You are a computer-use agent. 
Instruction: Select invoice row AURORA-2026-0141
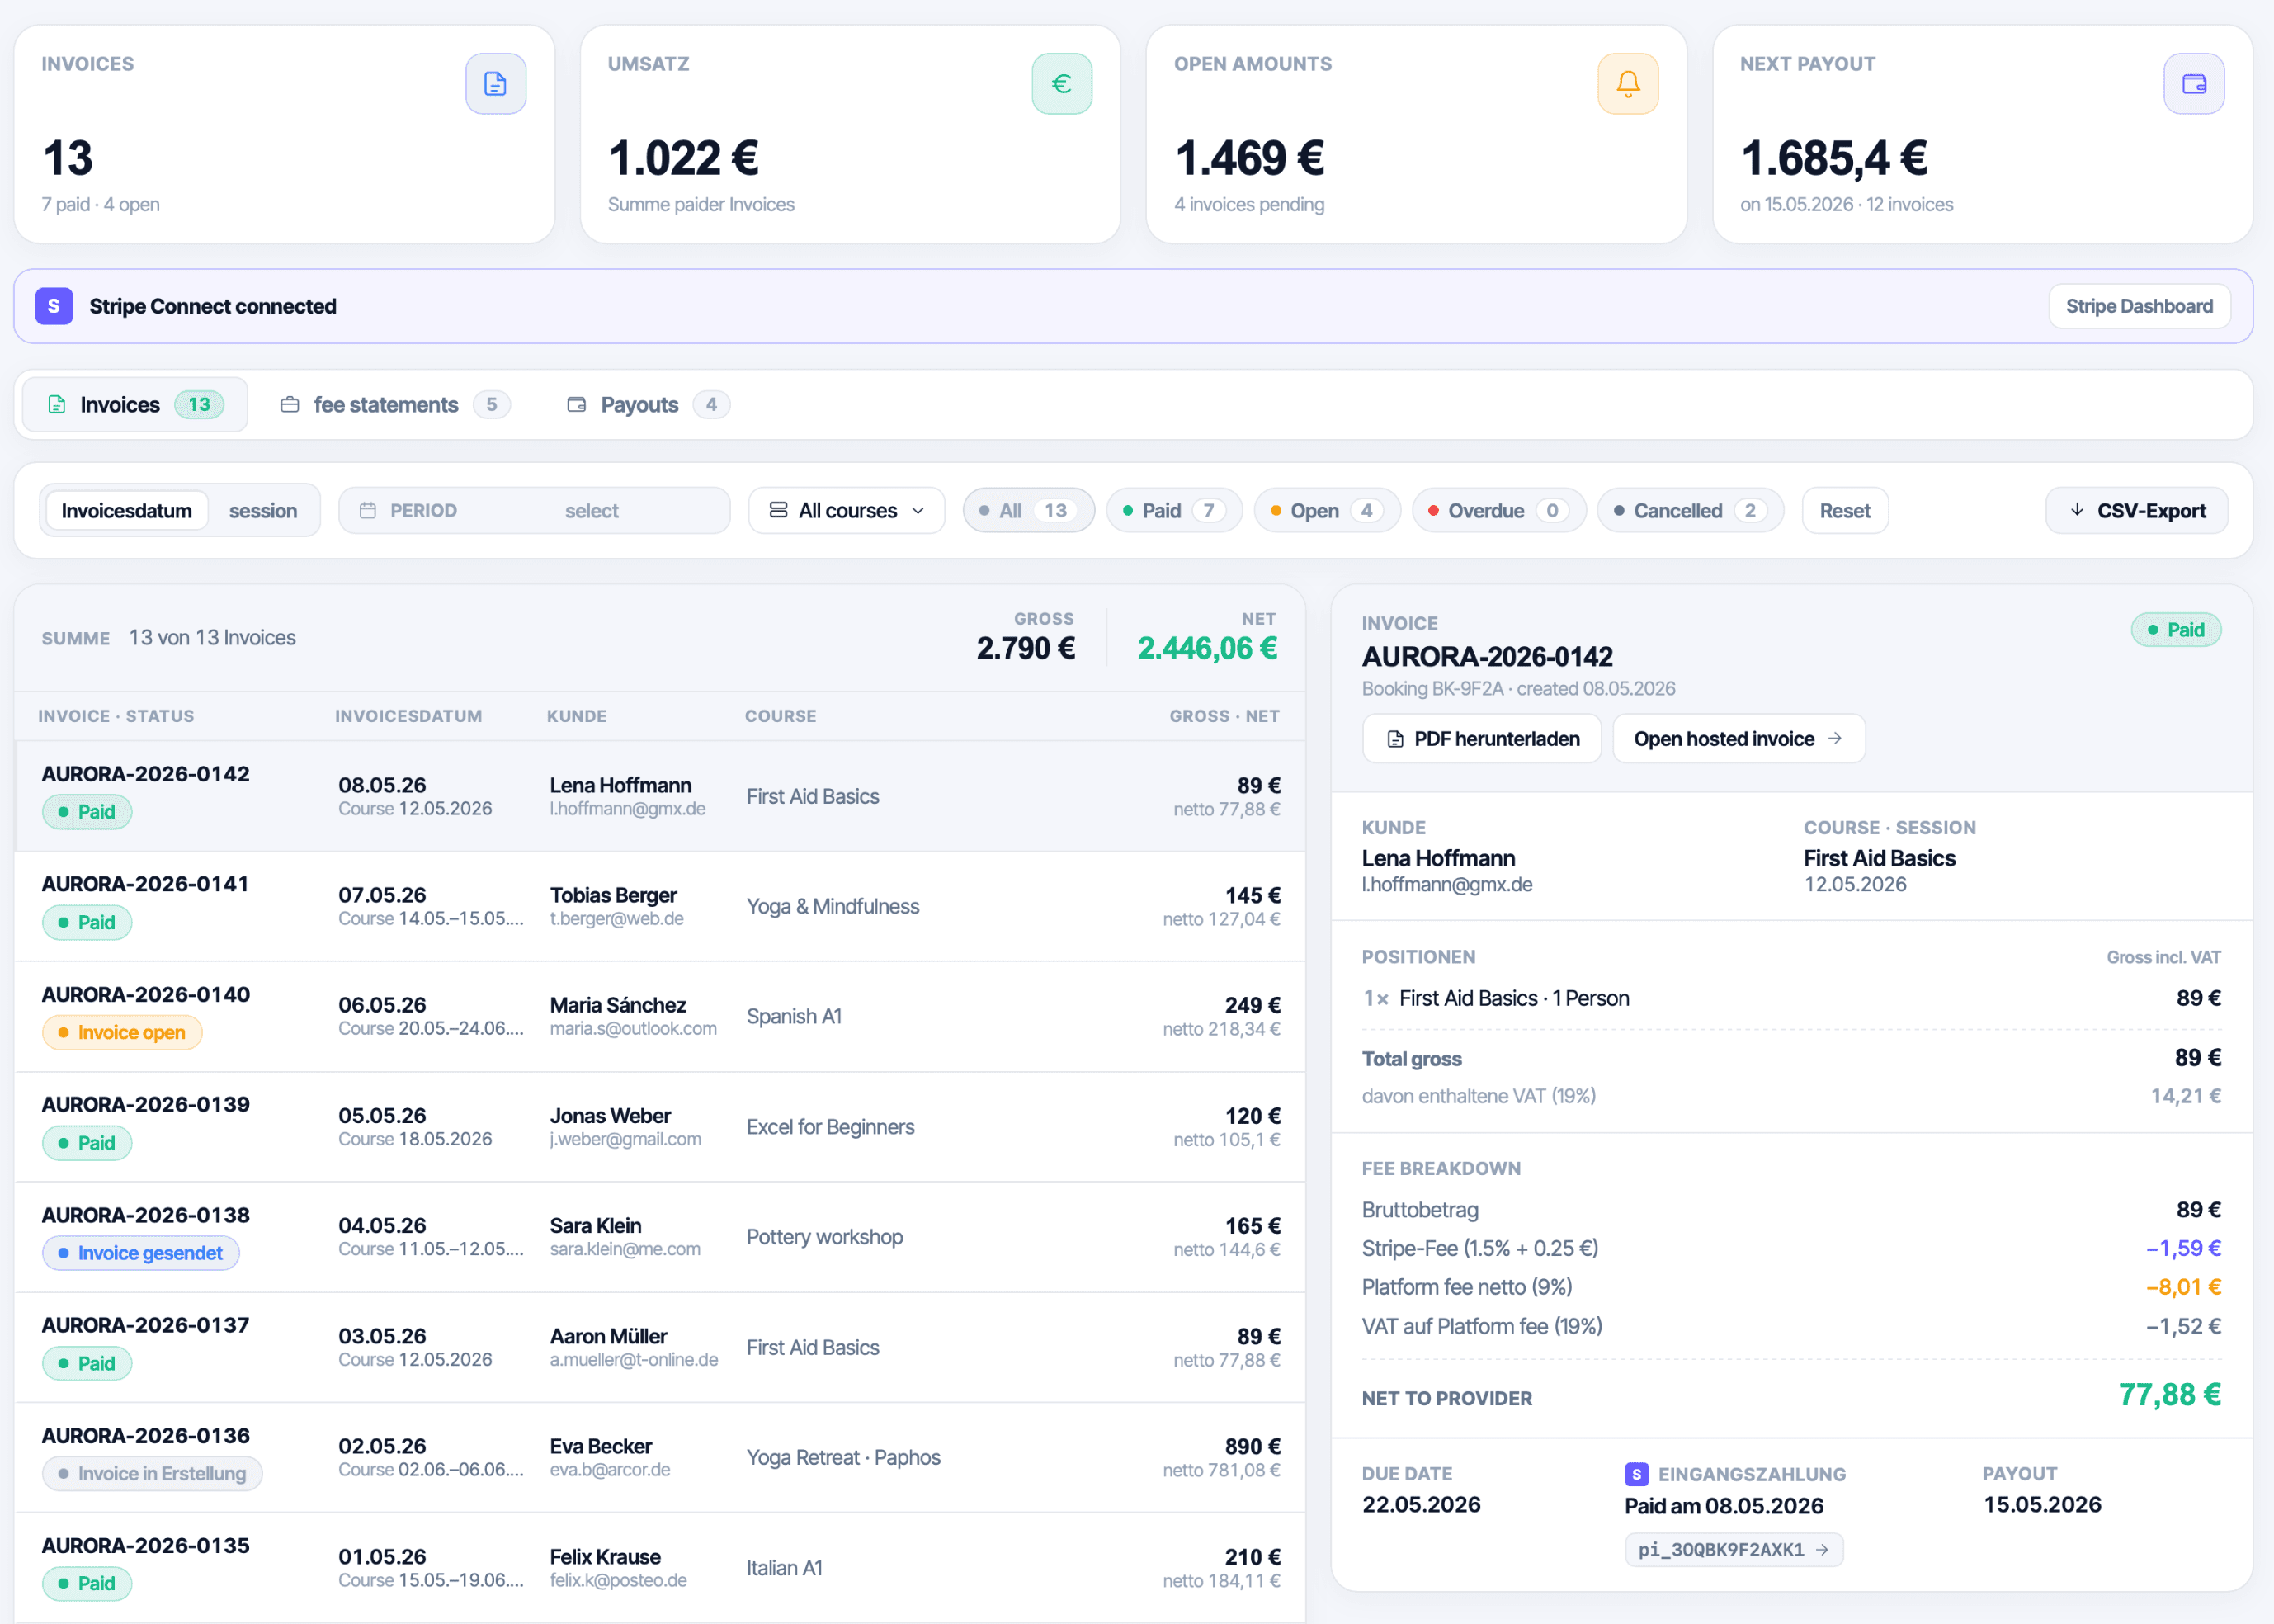tap(660, 907)
